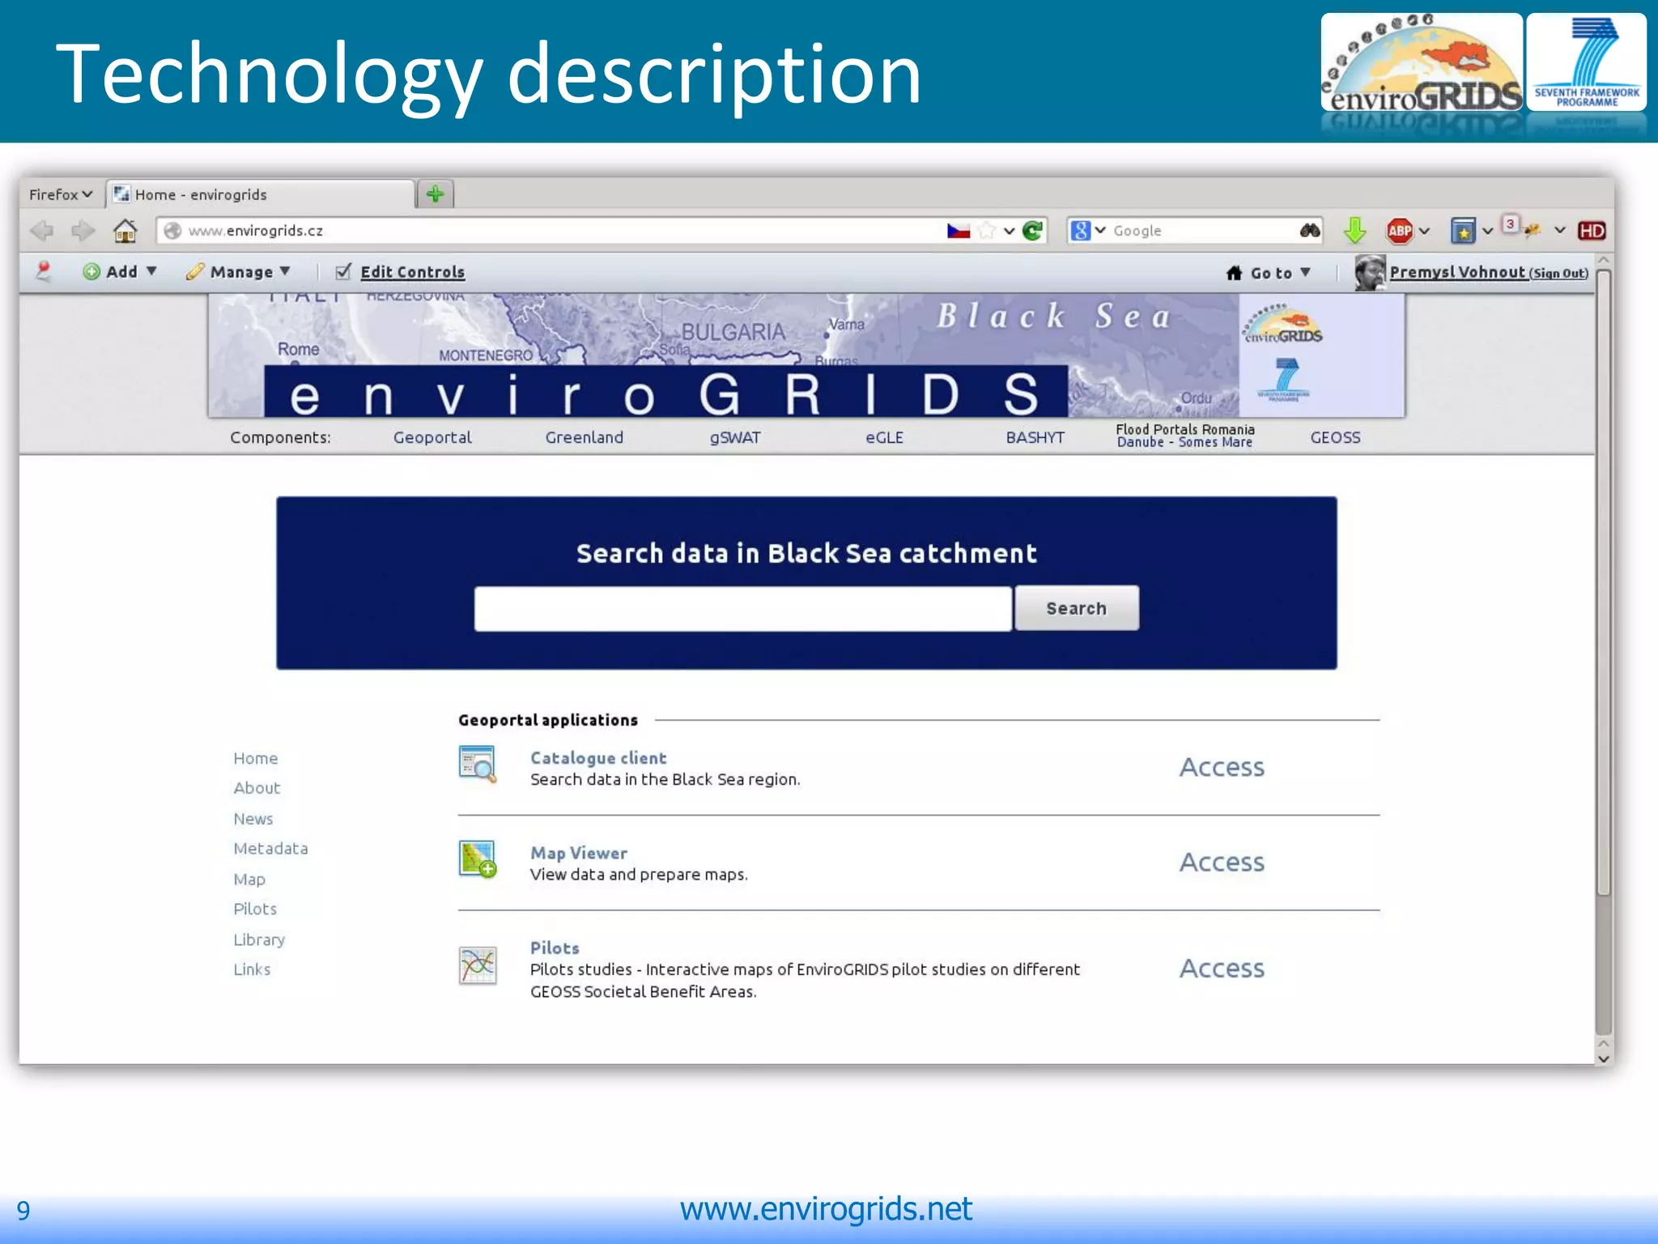
Task: Open new tab with green plus
Action: (x=436, y=194)
